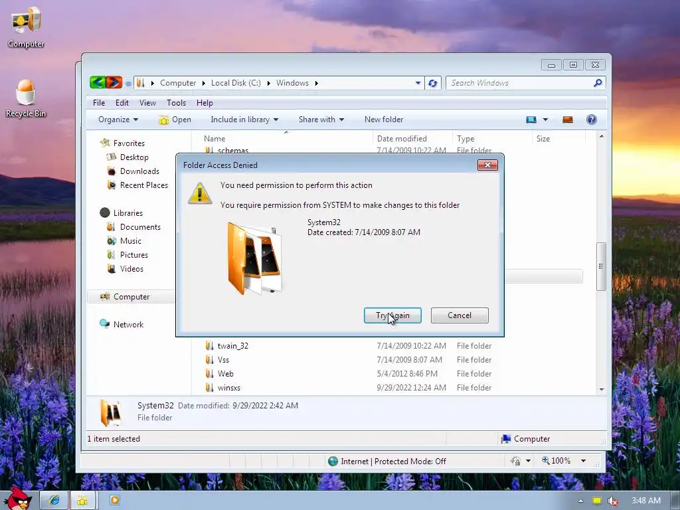This screenshot has height=510, width=680.
Task: Expand the Share with dropdown
Action: (x=321, y=120)
